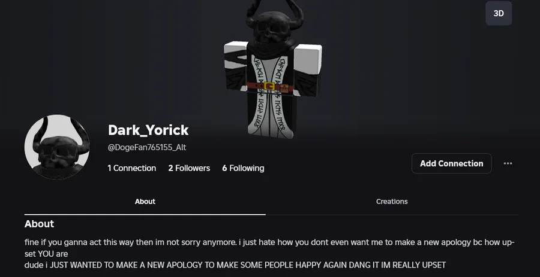540x277 pixels.
Task: Click the avatar's yellow belt buckle
Action: click(x=269, y=86)
